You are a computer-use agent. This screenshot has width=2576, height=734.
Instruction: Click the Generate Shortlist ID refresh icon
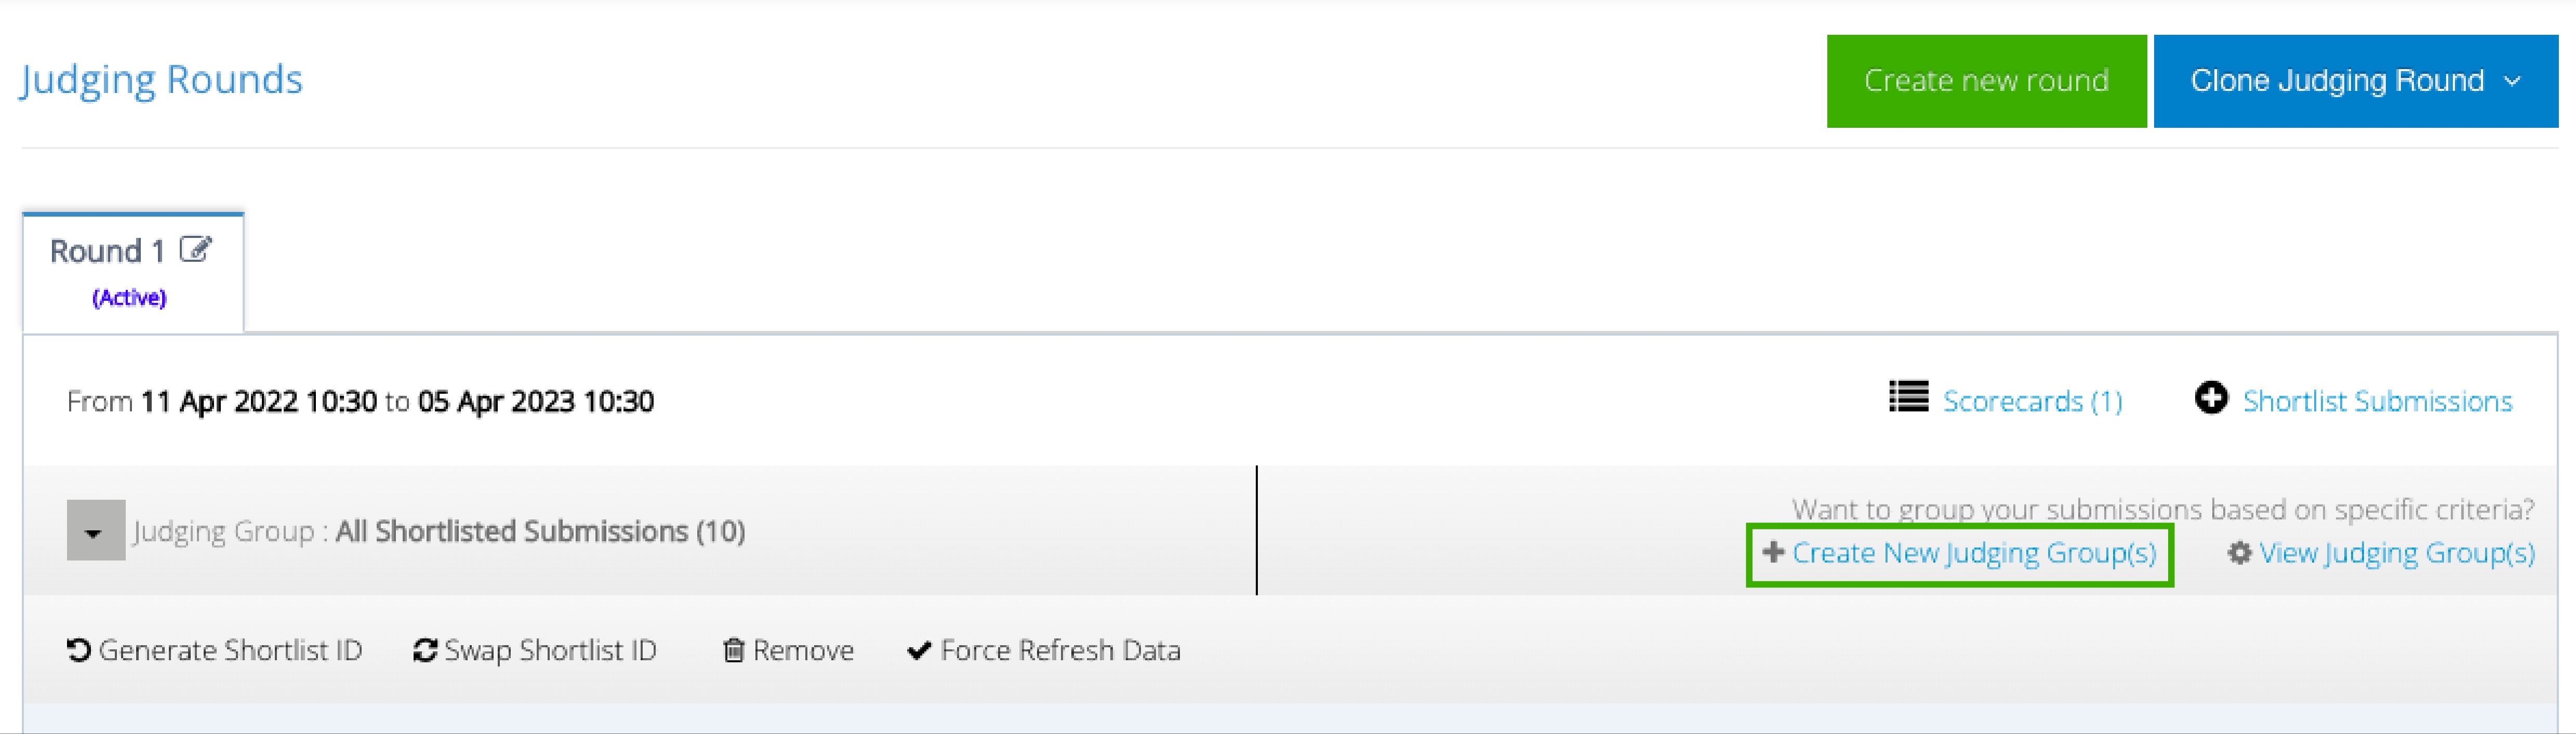pos(79,650)
